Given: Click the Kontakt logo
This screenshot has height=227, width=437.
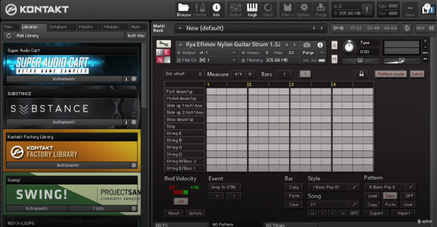Looking at the screenshot, I should click(x=37, y=10).
